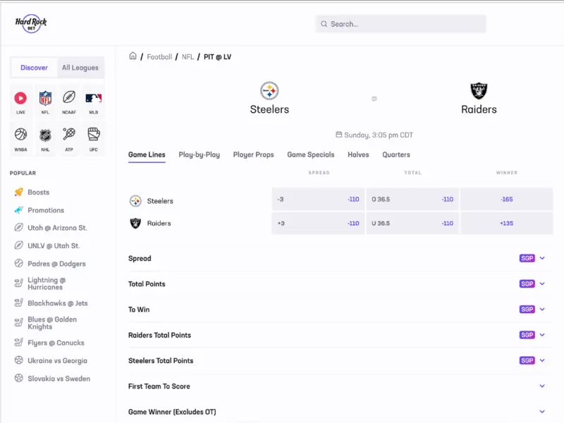The width and height of the screenshot is (564, 423).
Task: Expand First Team To Score section
Action: (542, 386)
